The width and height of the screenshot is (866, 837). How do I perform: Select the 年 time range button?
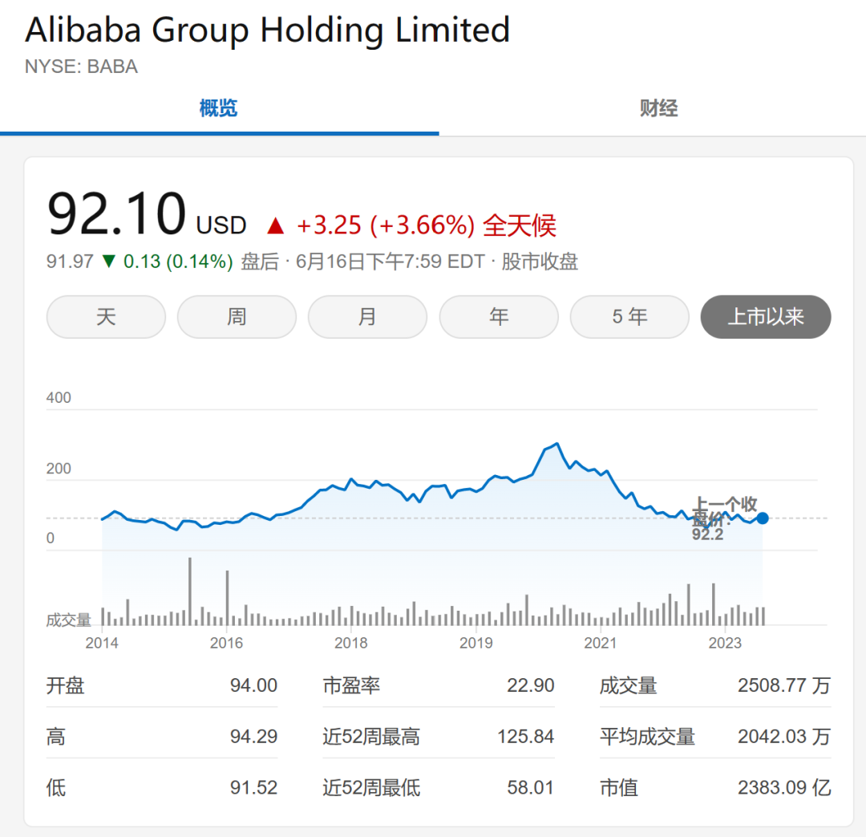[x=499, y=317]
